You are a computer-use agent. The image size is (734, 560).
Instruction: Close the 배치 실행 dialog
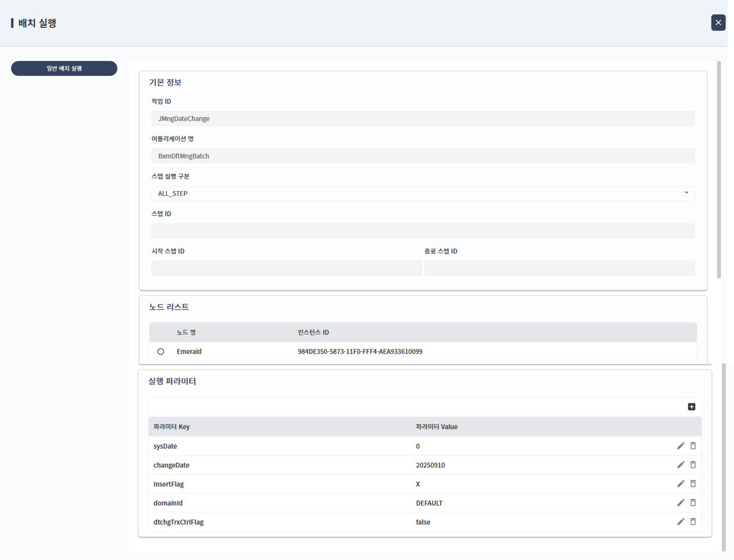718,23
